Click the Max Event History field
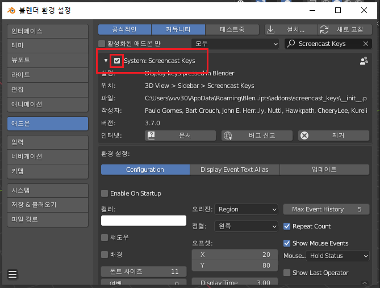 pyautogui.click(x=326, y=209)
